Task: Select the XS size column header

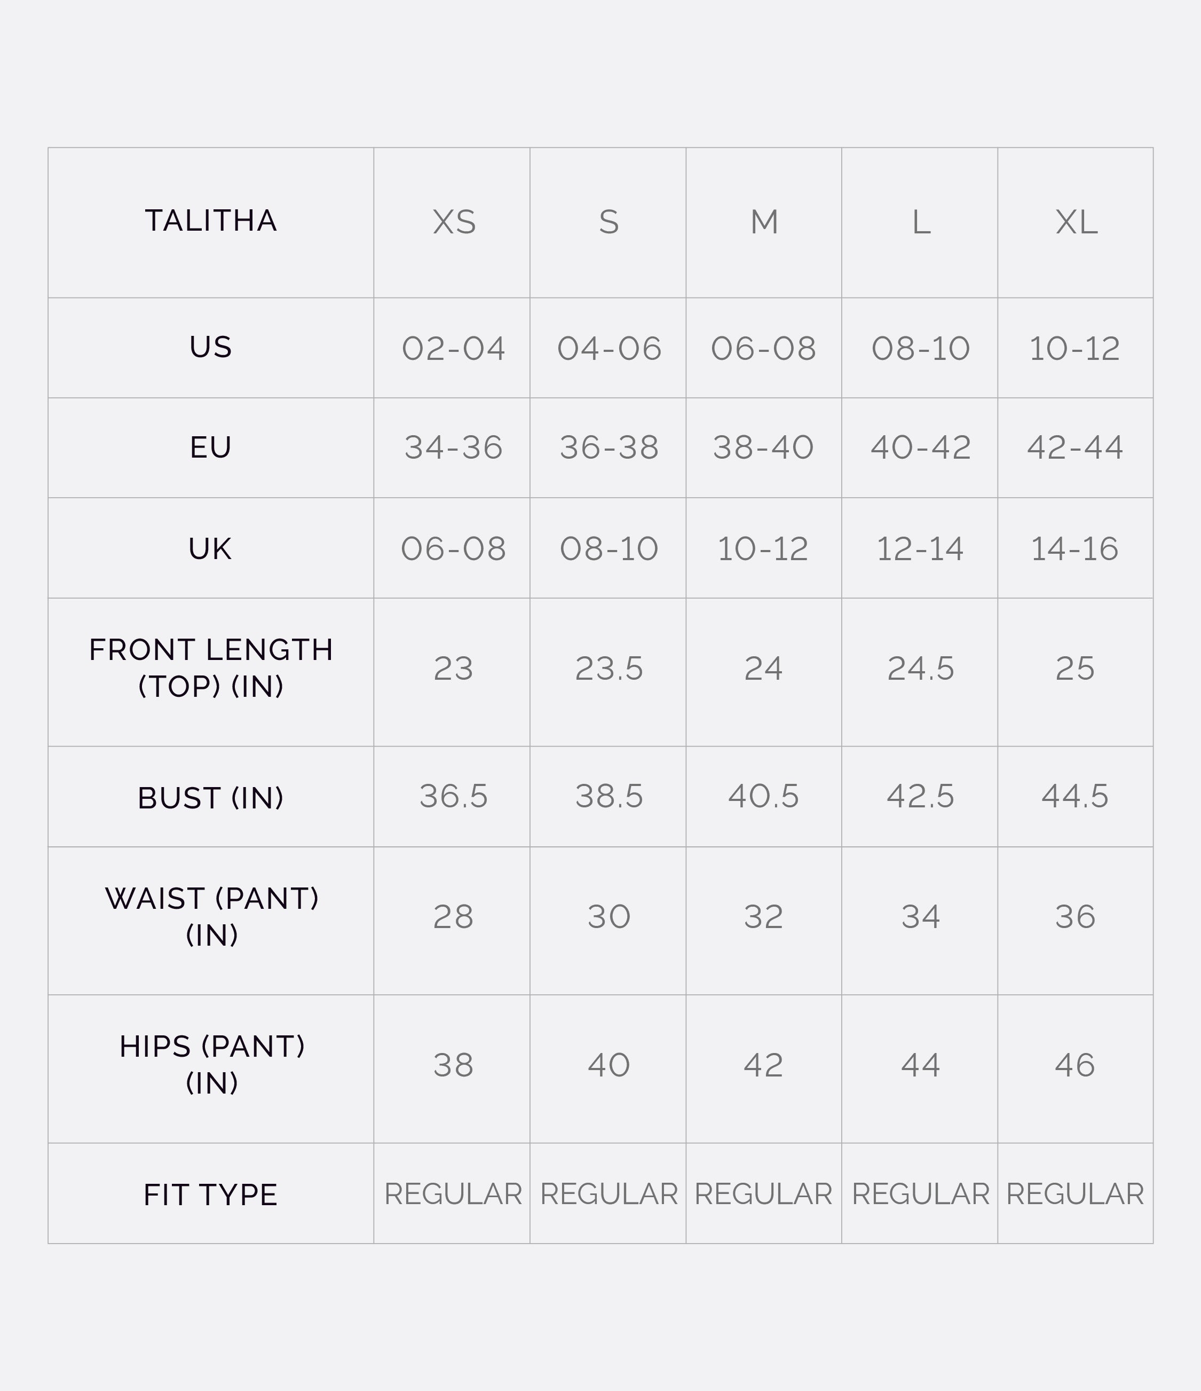Action: (454, 222)
